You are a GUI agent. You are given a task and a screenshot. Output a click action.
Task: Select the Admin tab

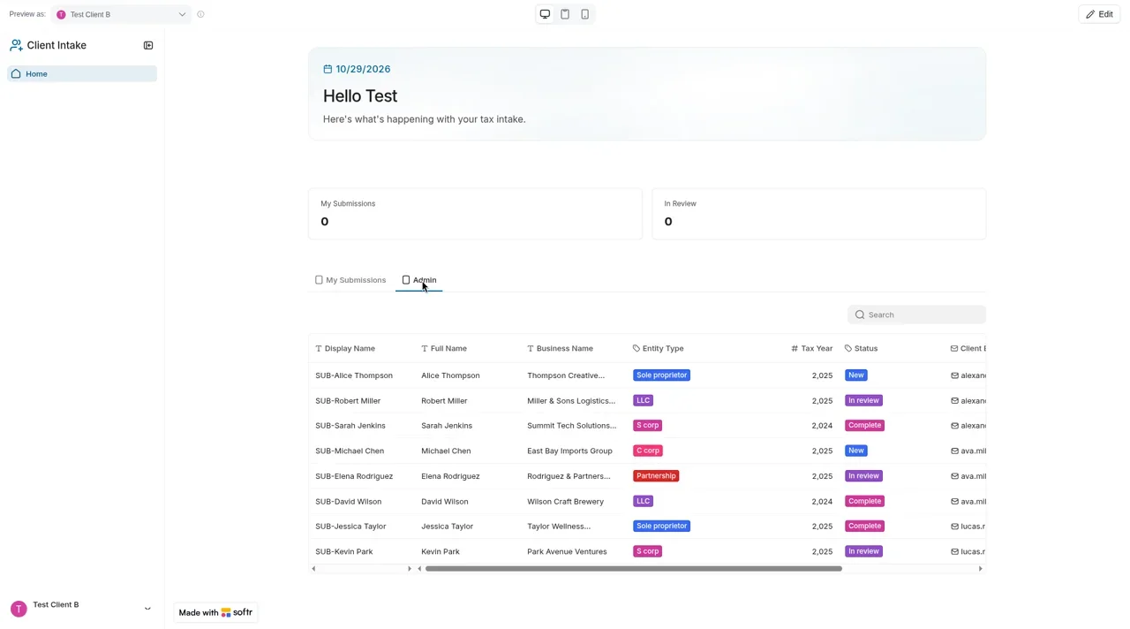419,280
